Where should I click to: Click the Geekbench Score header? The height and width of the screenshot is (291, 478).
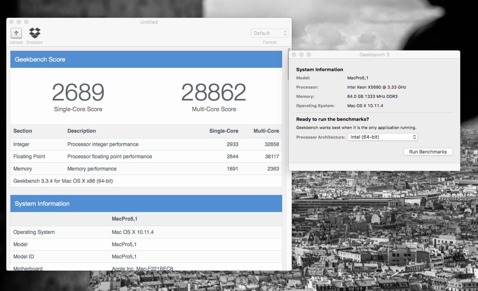(x=146, y=59)
